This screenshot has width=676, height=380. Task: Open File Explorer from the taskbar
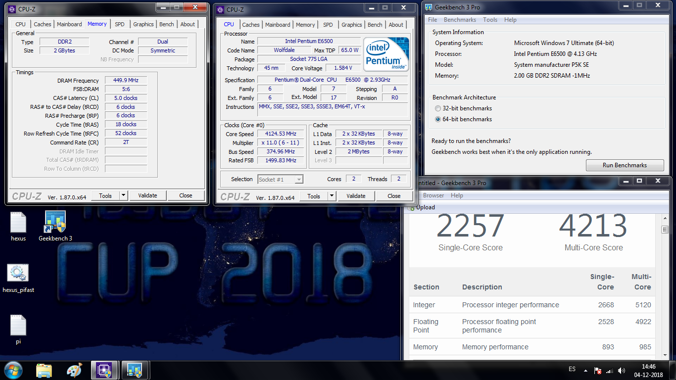44,370
